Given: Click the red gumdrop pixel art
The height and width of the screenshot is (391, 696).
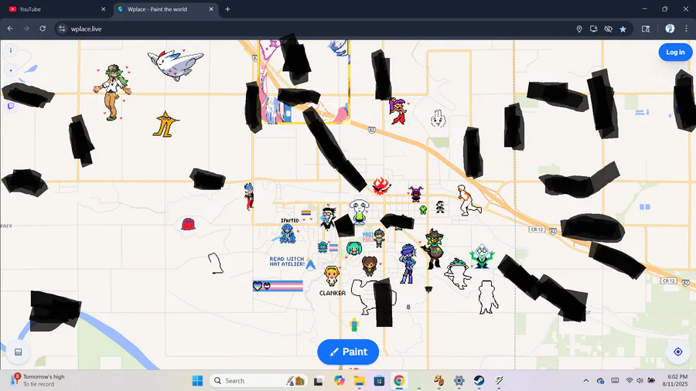Looking at the screenshot, I should point(188,224).
